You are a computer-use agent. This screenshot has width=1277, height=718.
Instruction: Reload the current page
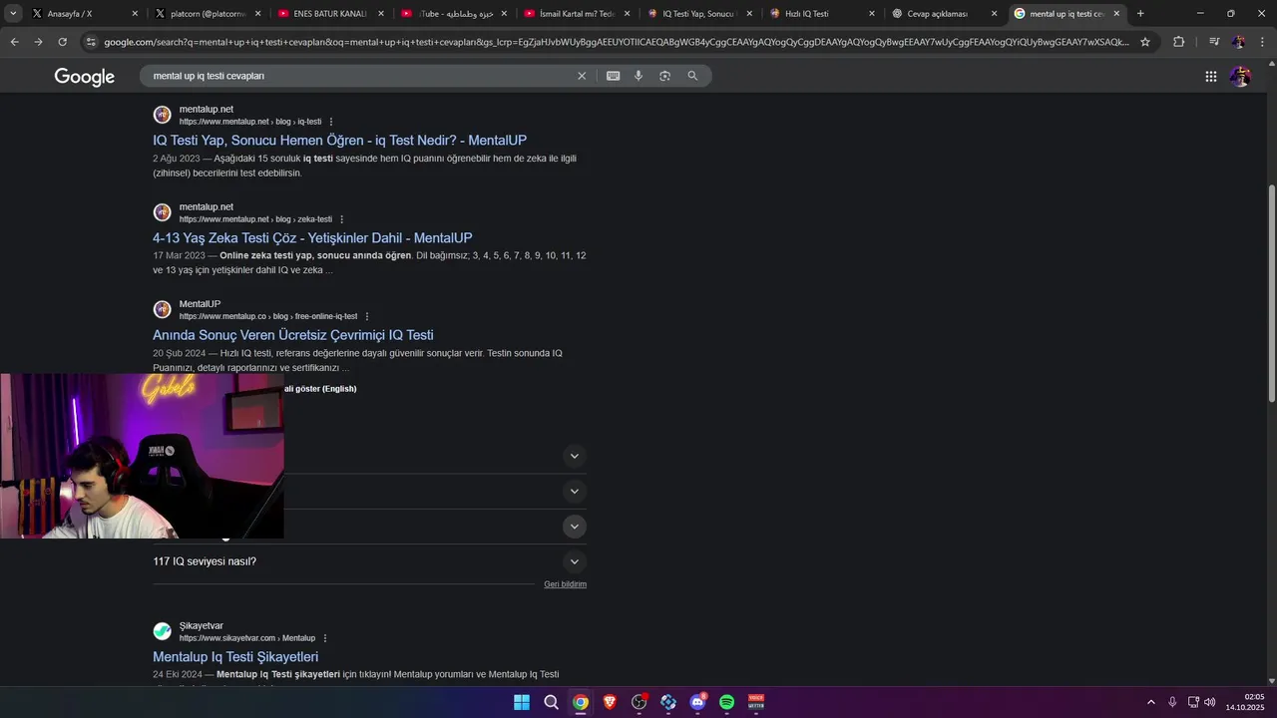tap(62, 42)
